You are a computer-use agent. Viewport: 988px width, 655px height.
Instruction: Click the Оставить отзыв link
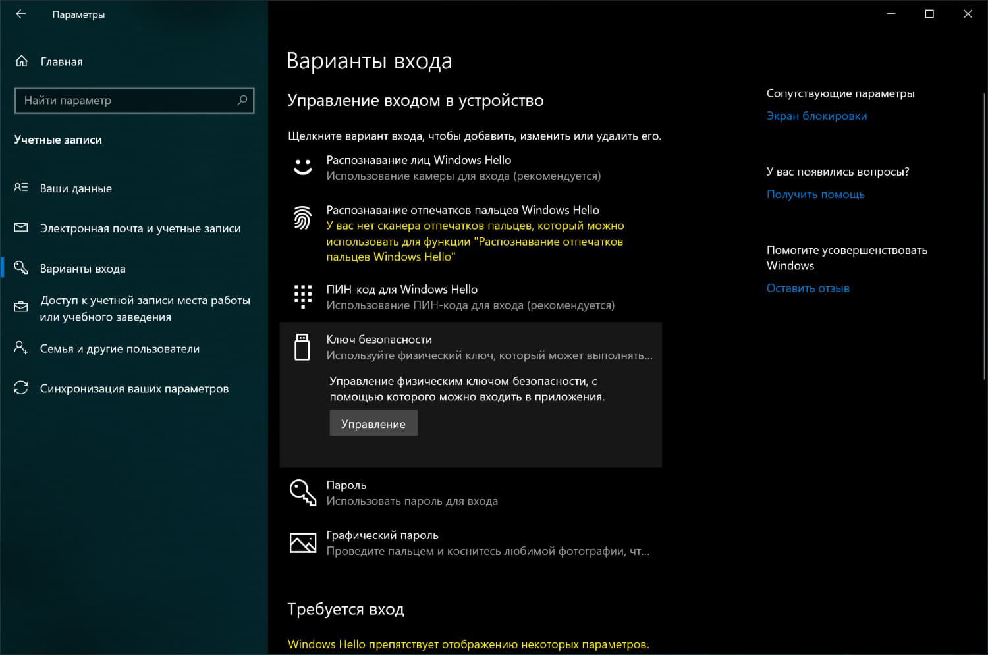point(808,288)
